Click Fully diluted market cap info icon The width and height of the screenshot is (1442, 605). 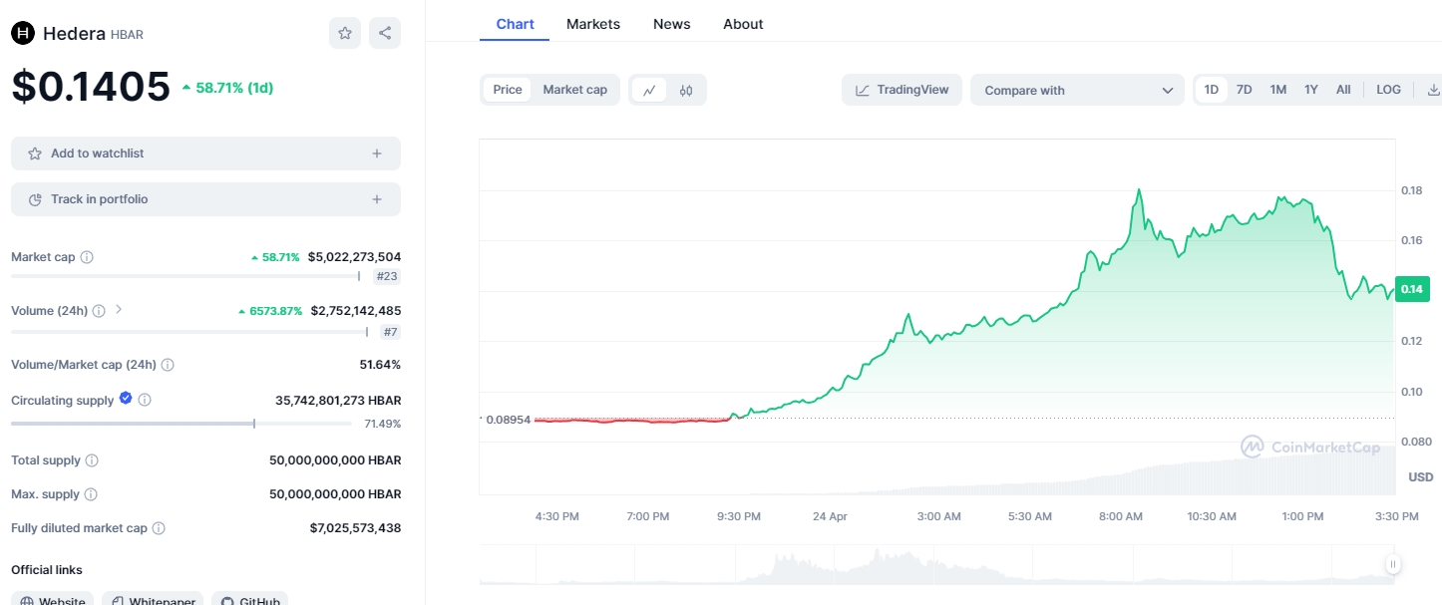point(159,528)
